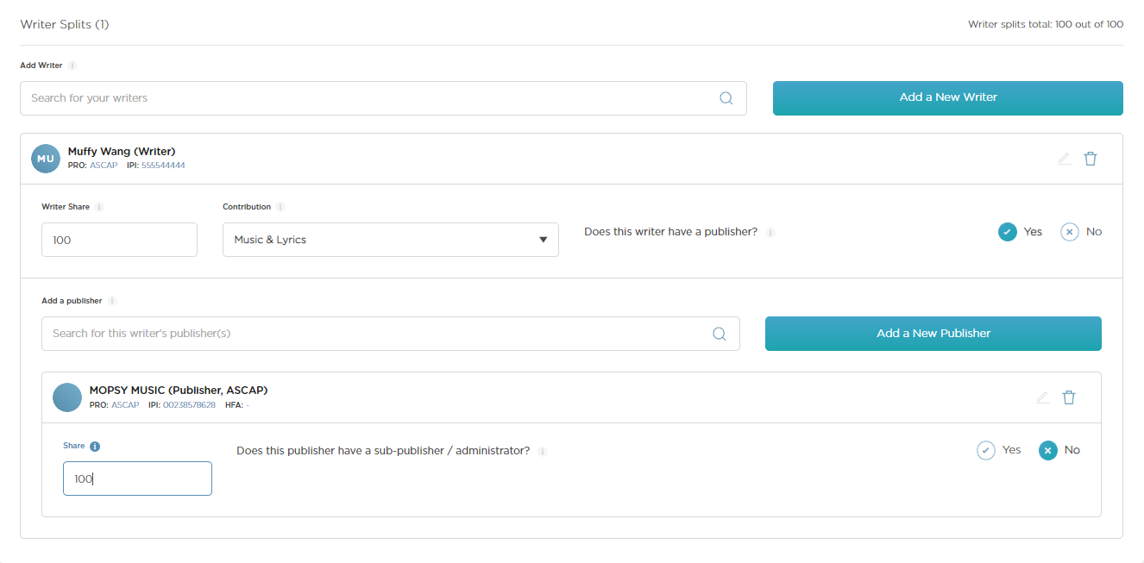Screen dimensions: 1144x563
Task: Click Writer splits total 100 out of 100
Action: pyautogui.click(x=1046, y=24)
